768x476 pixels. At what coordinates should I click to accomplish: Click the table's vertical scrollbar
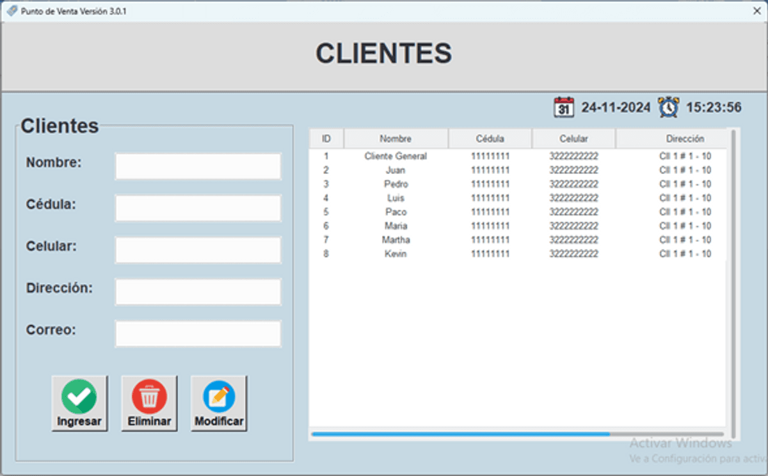point(733,282)
